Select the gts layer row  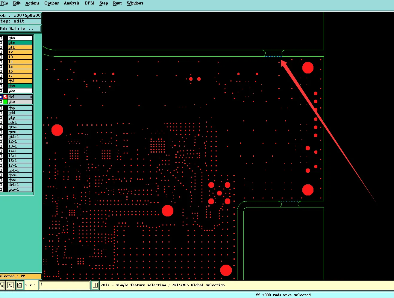point(20,43)
